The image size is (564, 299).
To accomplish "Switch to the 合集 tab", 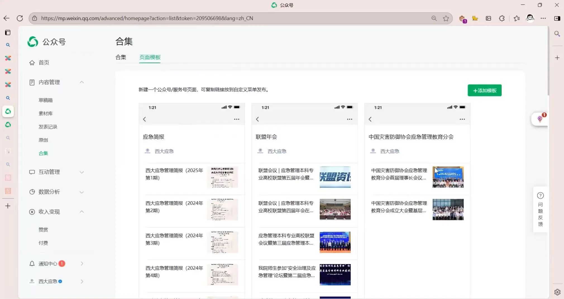I will point(121,57).
